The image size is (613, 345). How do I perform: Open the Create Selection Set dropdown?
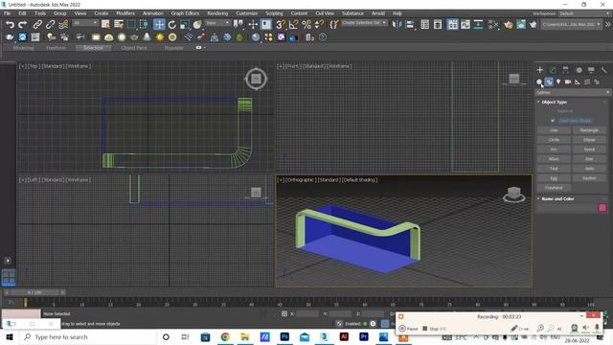(x=364, y=23)
